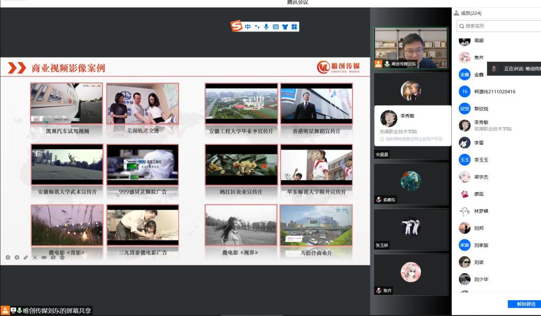The image size is (541, 316).
Task: Open the Sogou soft keyboard
Action: coord(275,26)
